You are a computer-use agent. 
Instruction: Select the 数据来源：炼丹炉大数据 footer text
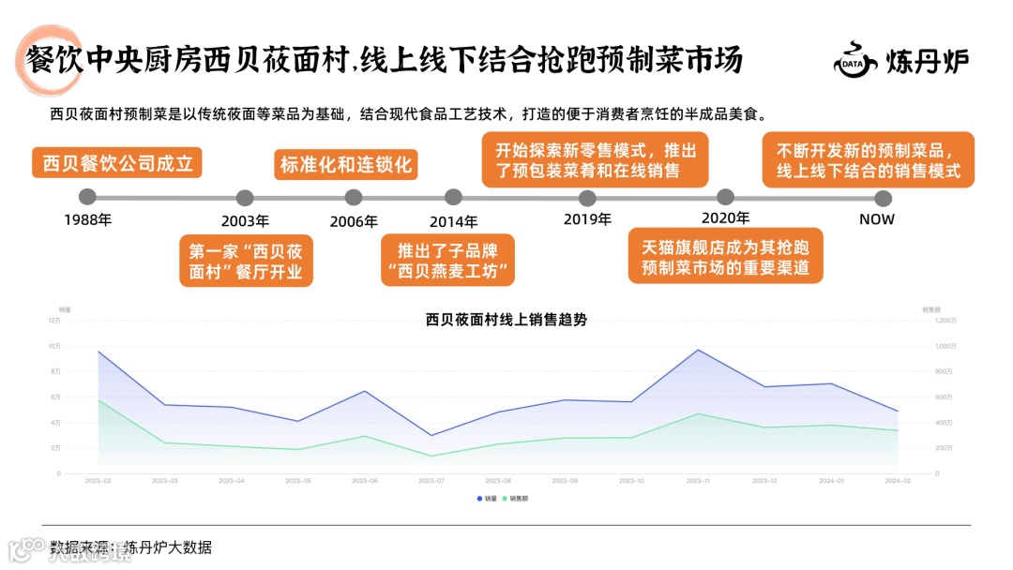131,547
